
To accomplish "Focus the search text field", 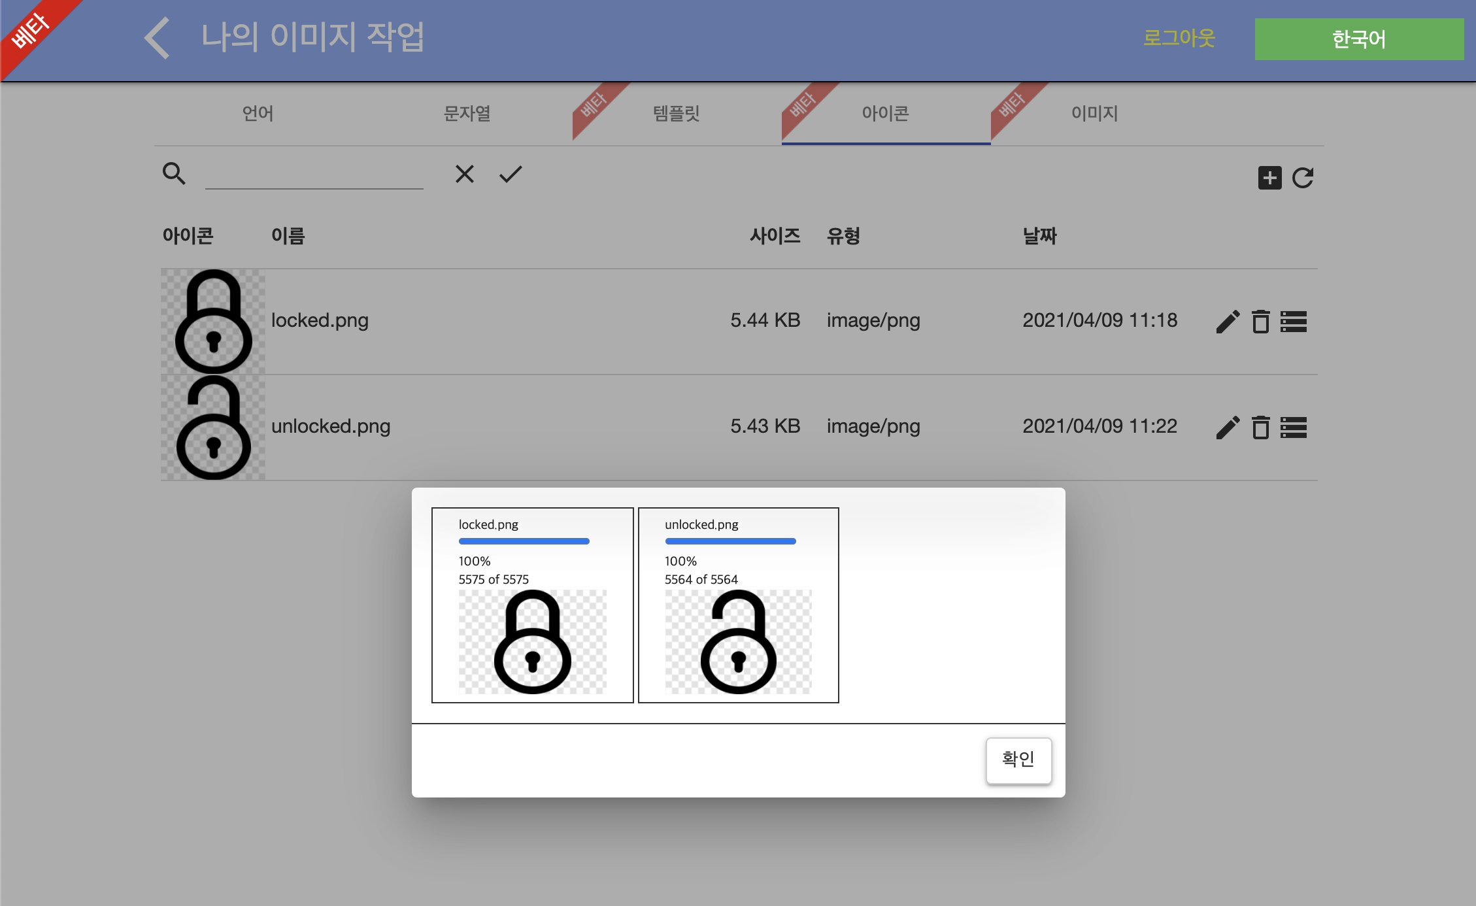I will click(x=314, y=175).
